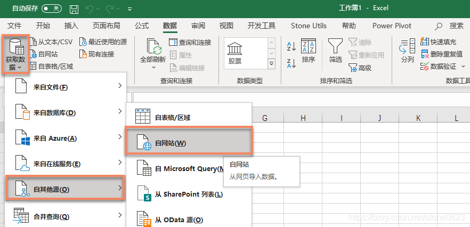Expand the data types gallery more button

[x=271, y=63]
